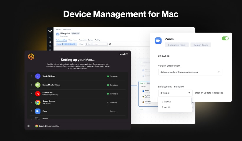The image size is (242, 141).
Task: Click the Chrome icon in the installing footer
Action: (x=36, y=126)
